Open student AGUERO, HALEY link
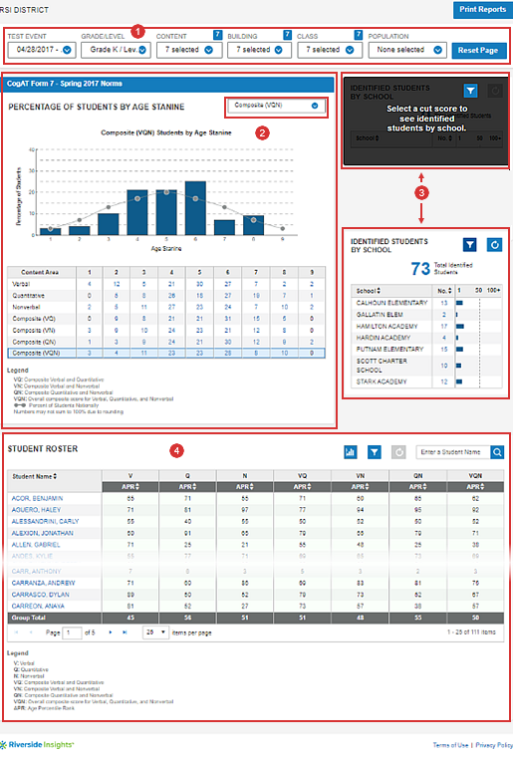 pos(36,510)
